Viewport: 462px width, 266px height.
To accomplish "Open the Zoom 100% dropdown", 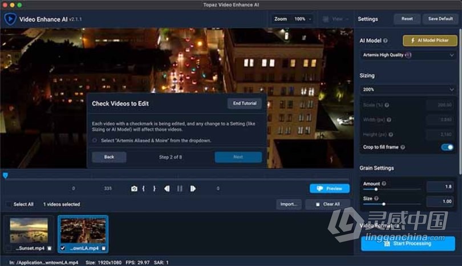I will pyautogui.click(x=292, y=19).
